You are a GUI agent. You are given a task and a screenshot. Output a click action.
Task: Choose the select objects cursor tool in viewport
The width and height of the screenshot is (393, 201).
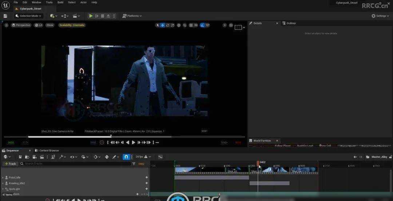click(158, 25)
